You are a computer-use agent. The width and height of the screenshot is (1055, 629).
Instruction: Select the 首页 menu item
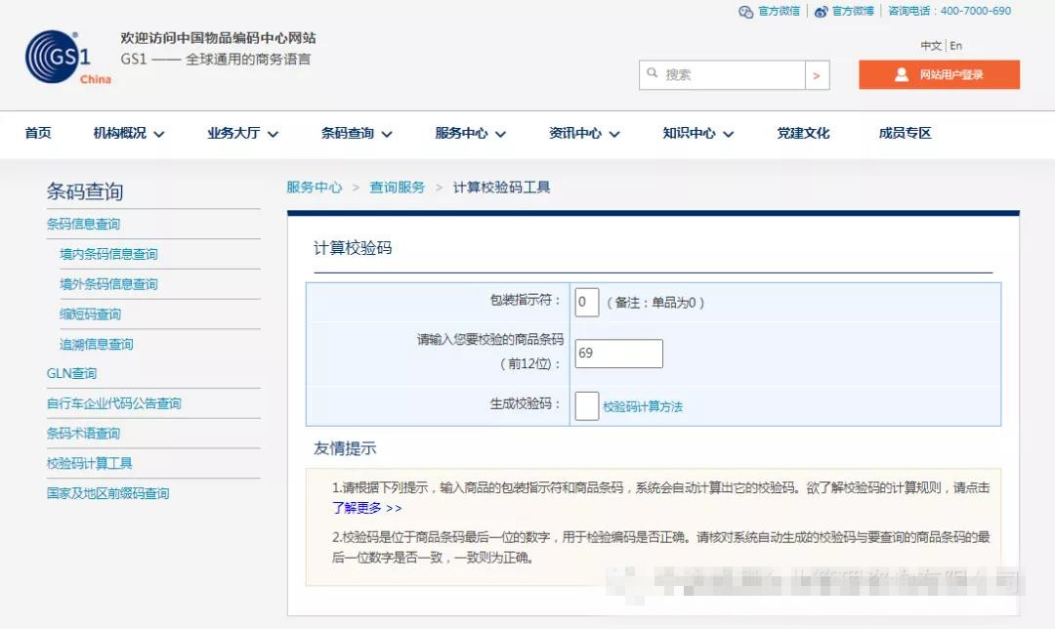(37, 134)
